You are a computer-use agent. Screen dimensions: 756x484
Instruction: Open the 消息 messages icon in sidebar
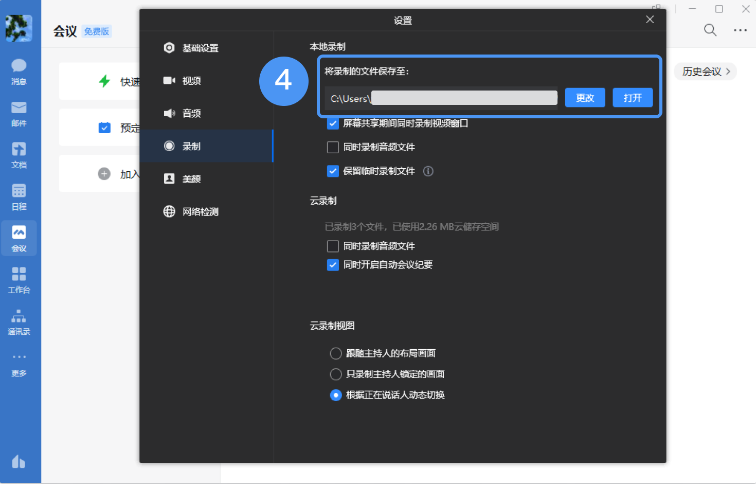19,71
